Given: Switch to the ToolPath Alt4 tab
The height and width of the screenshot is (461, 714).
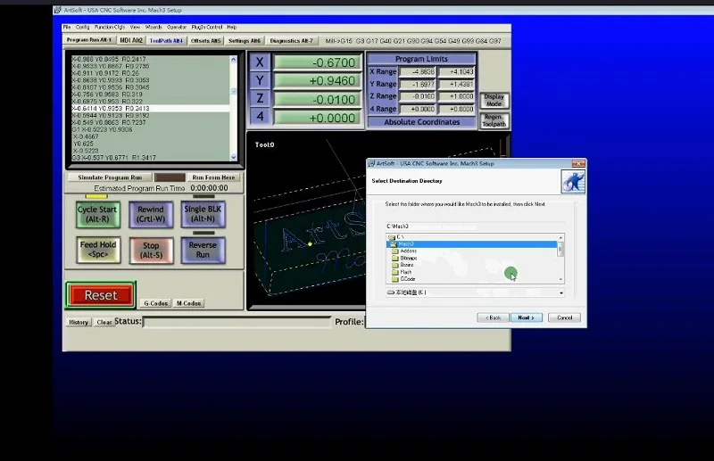Looking at the screenshot, I should click(x=166, y=40).
